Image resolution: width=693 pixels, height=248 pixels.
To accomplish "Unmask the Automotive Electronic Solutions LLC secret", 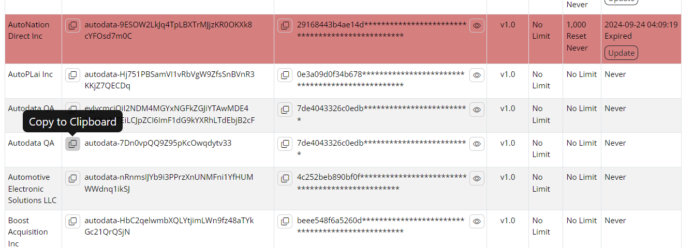I will pos(477,178).
